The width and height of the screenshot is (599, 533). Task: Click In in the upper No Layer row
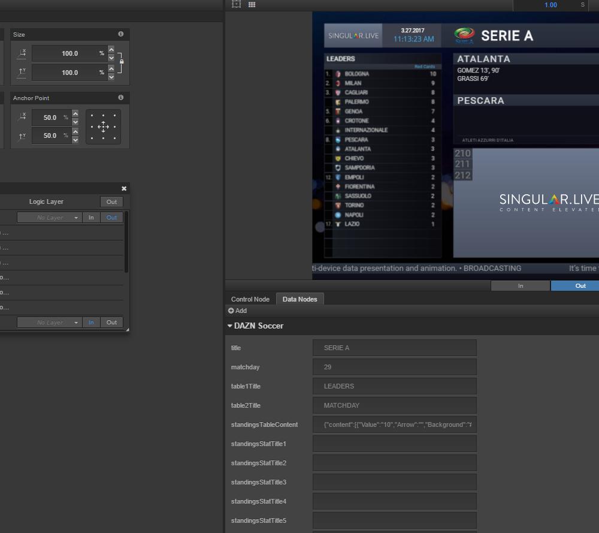(91, 218)
